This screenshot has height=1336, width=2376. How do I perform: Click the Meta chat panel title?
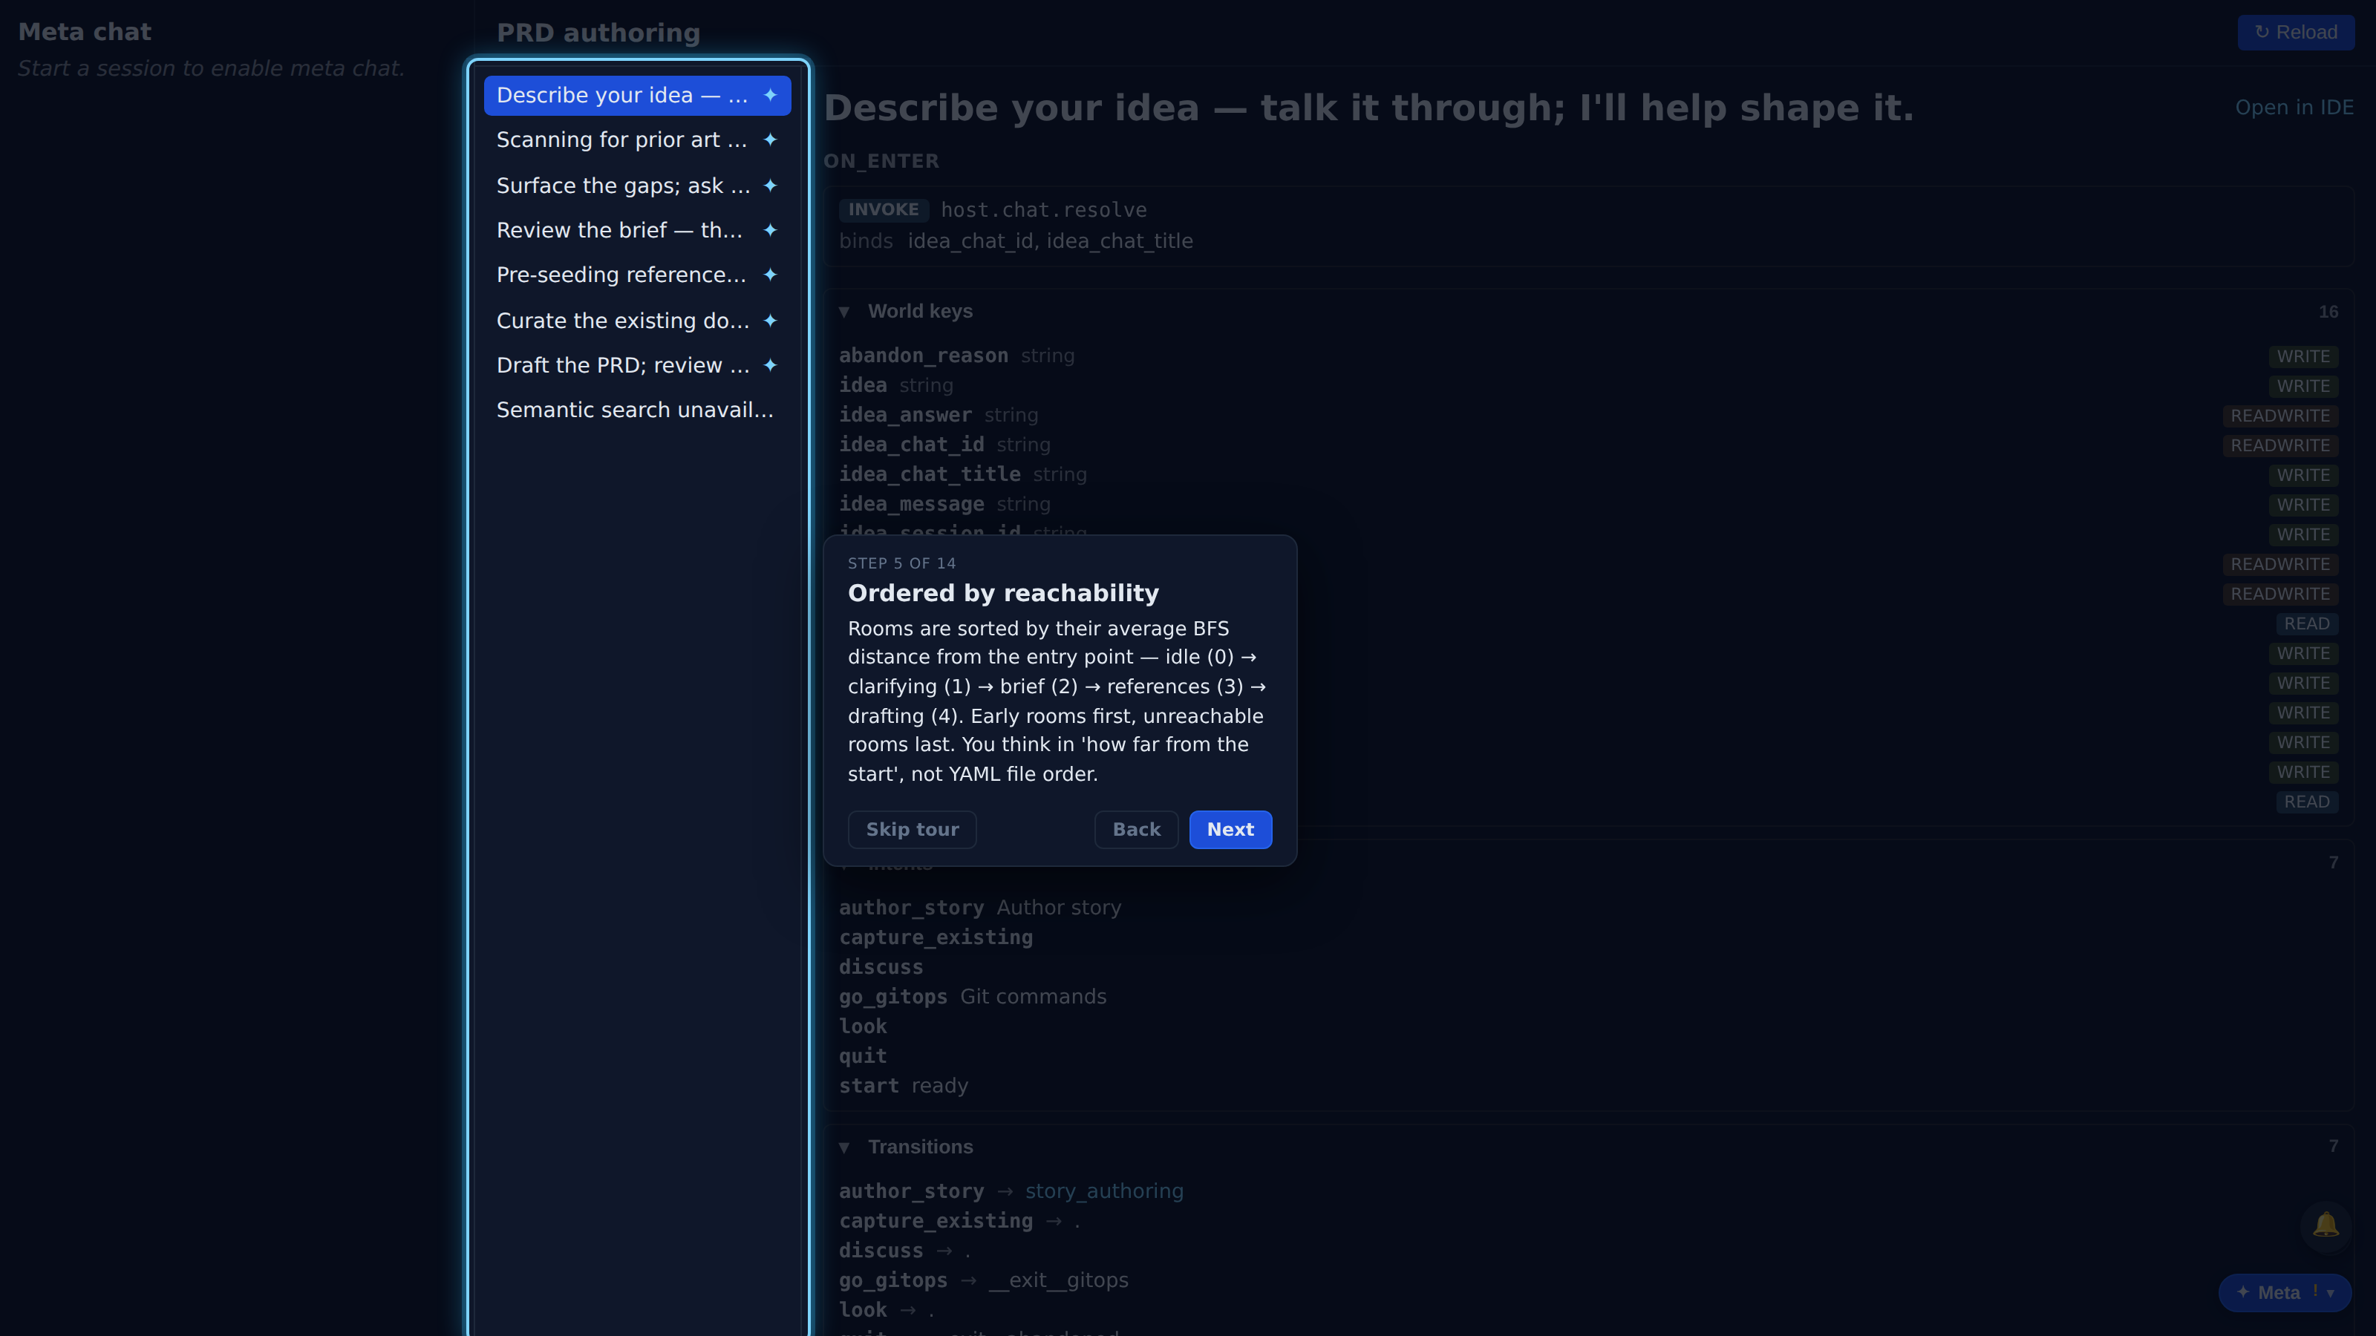click(85, 32)
